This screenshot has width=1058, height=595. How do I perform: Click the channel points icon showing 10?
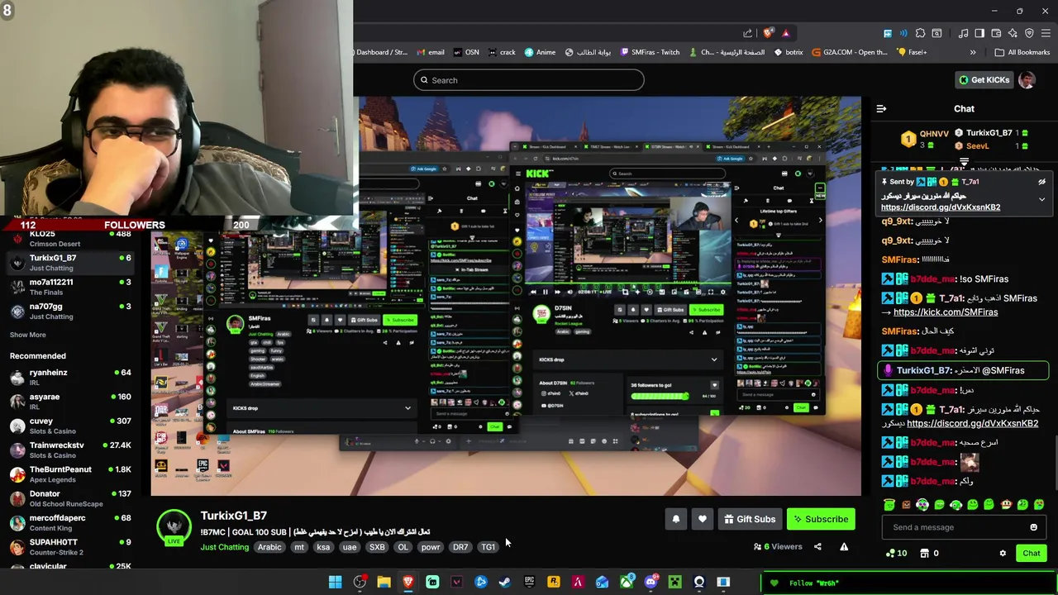pyautogui.click(x=896, y=554)
